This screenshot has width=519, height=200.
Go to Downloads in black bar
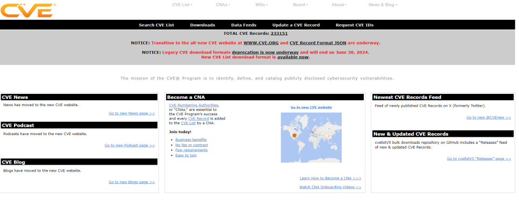203,25
